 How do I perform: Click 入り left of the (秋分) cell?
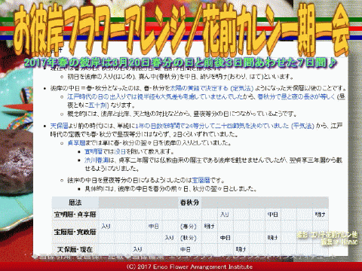(169, 238)
